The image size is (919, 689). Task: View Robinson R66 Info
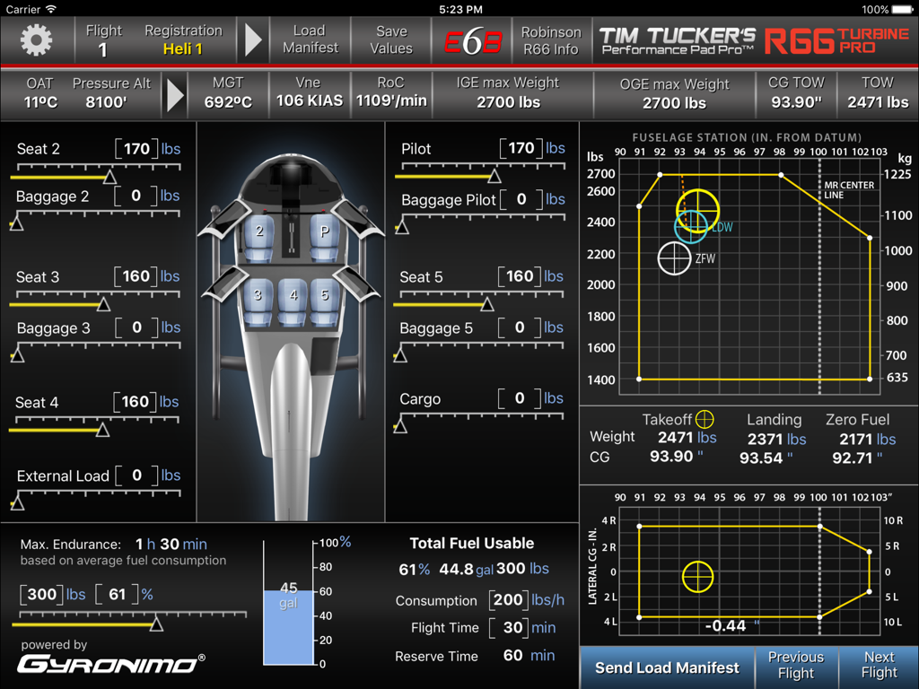[551, 40]
